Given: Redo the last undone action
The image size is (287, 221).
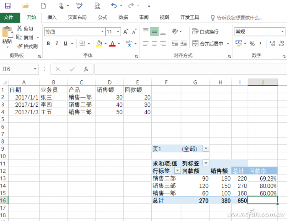Looking at the screenshot, I should click(131, 6).
